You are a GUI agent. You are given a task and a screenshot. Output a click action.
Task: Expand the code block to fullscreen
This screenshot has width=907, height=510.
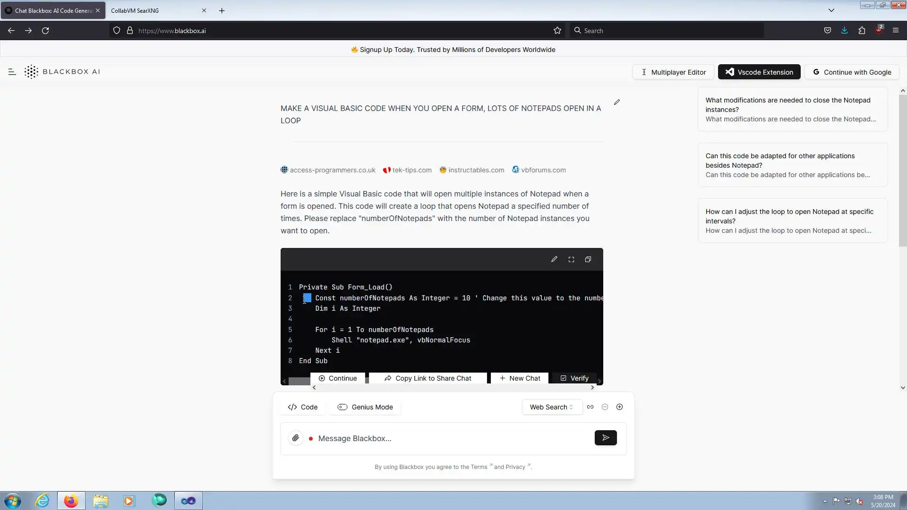point(571,259)
